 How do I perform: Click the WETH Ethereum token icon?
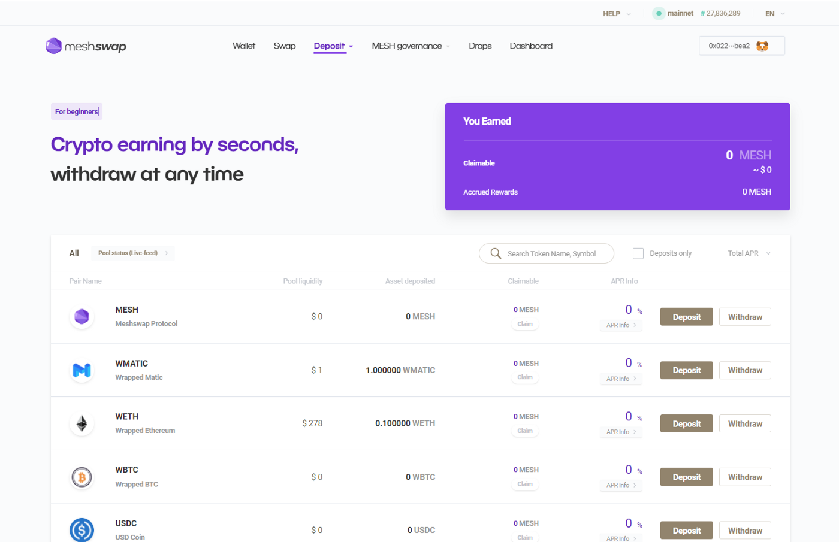[82, 423]
